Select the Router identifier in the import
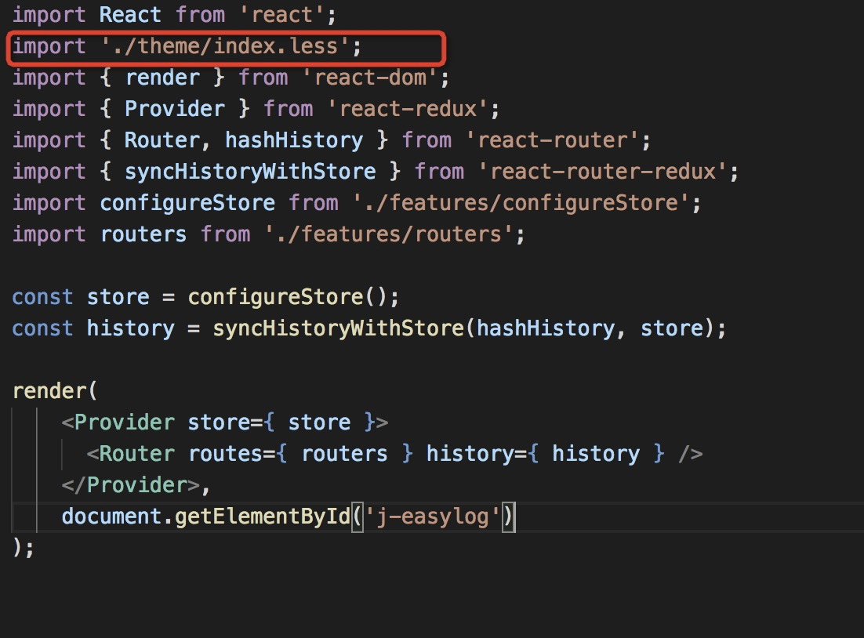864x638 pixels. pos(160,140)
